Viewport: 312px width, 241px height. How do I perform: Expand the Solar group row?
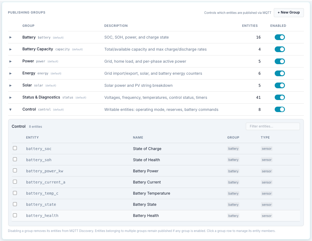pyautogui.click(x=11, y=86)
